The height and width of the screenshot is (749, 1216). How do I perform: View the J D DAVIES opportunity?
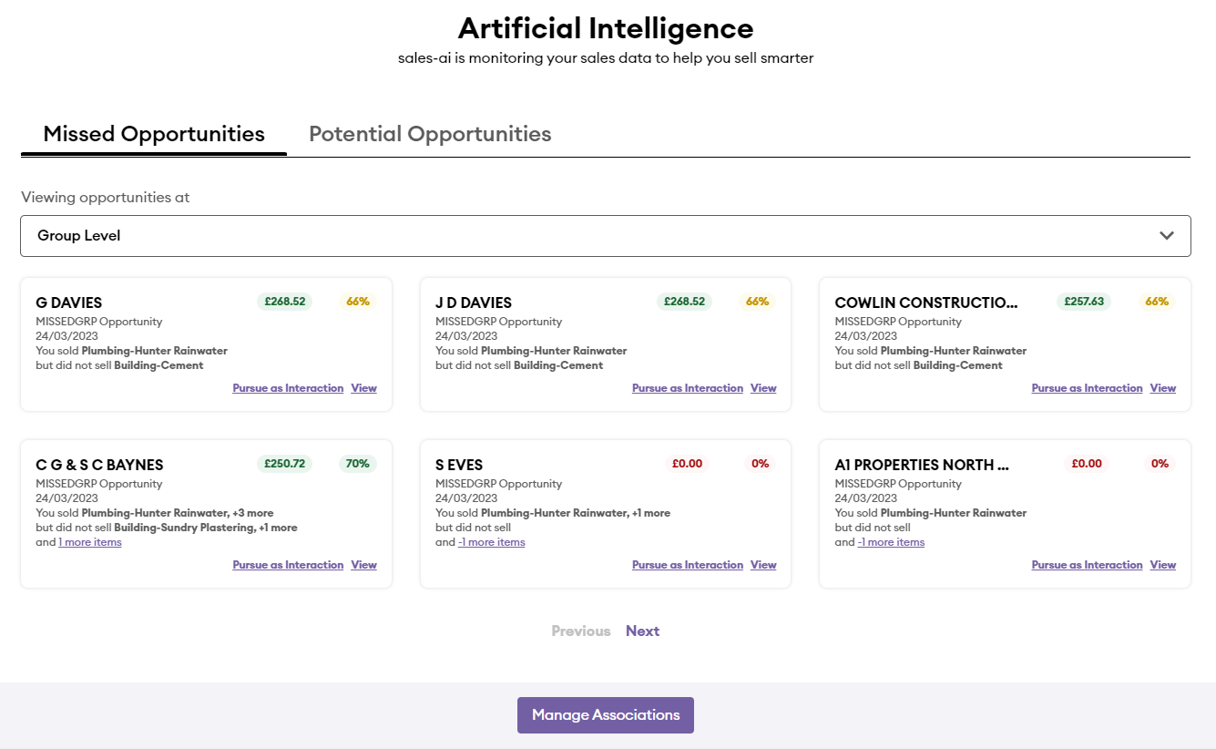coord(763,388)
